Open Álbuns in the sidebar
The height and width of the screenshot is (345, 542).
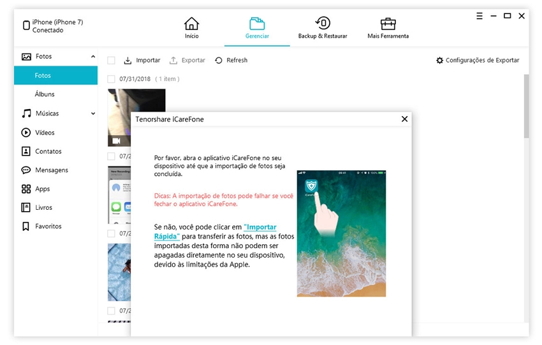point(45,94)
